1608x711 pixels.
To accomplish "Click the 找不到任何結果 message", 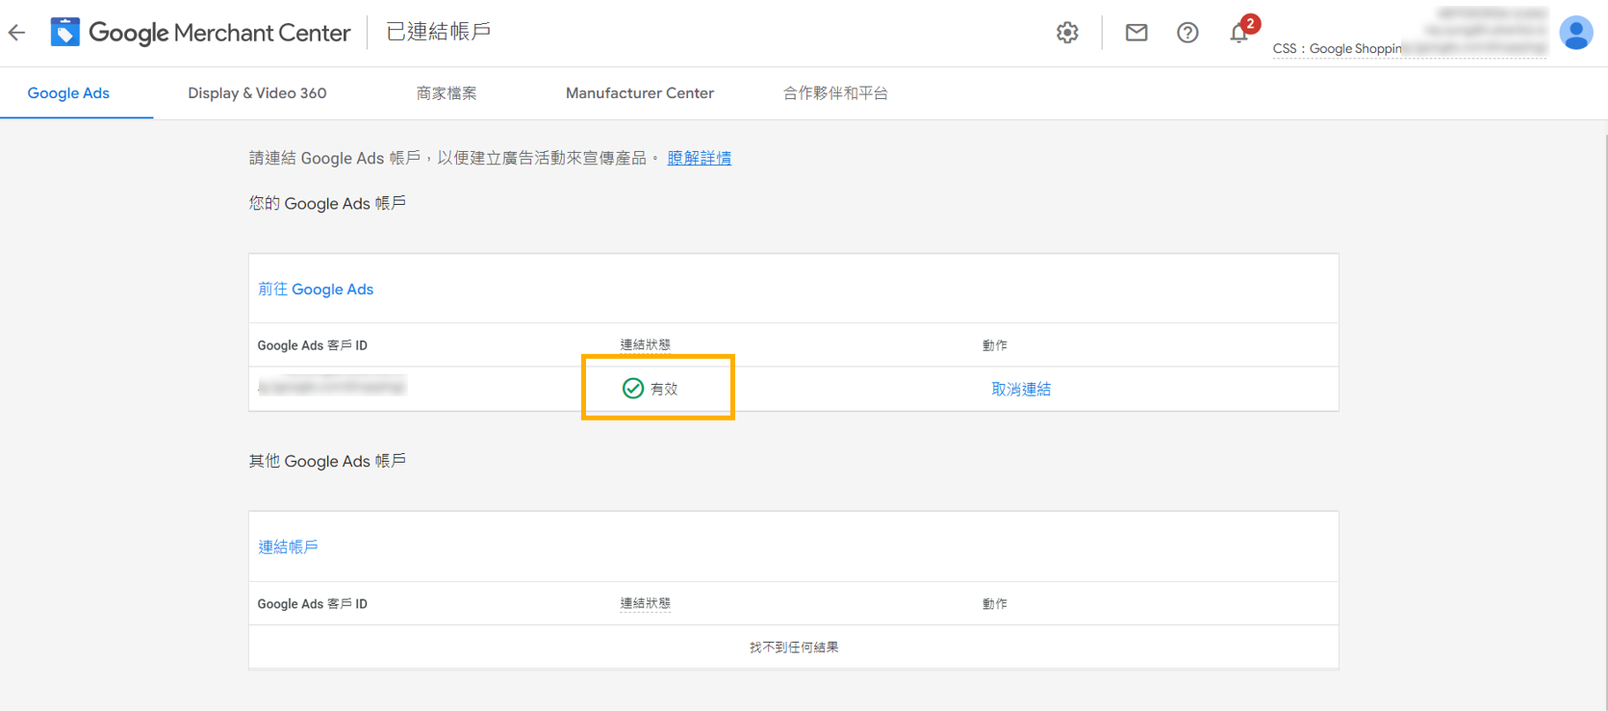I will pyautogui.click(x=794, y=648).
